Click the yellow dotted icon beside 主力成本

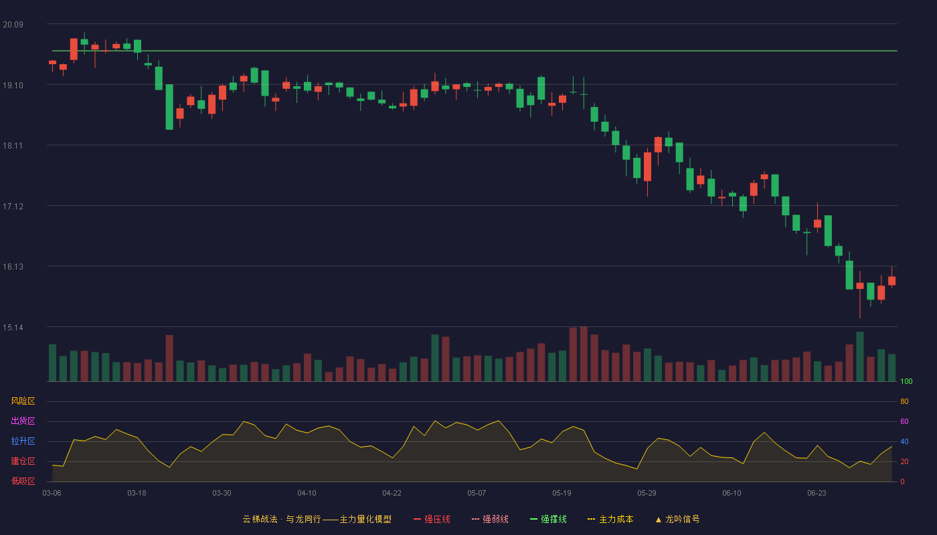[591, 519]
